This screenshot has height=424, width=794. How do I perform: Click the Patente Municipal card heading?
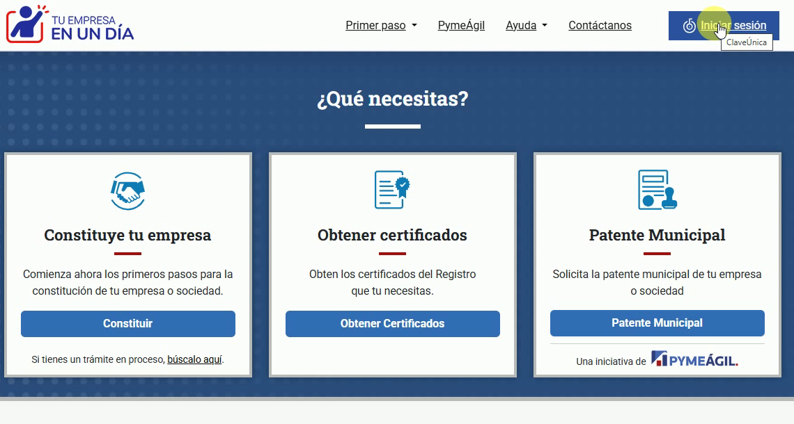click(657, 235)
